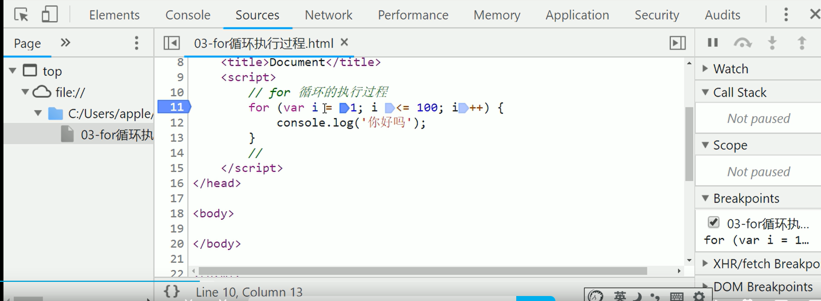Click the horizontal scrollbar in code editor
The height and width of the screenshot is (301, 821).
click(422, 271)
